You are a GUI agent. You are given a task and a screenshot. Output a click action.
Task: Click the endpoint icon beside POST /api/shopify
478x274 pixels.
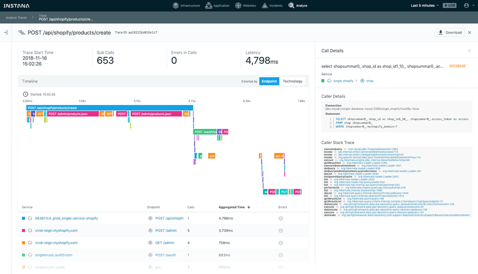150,218
